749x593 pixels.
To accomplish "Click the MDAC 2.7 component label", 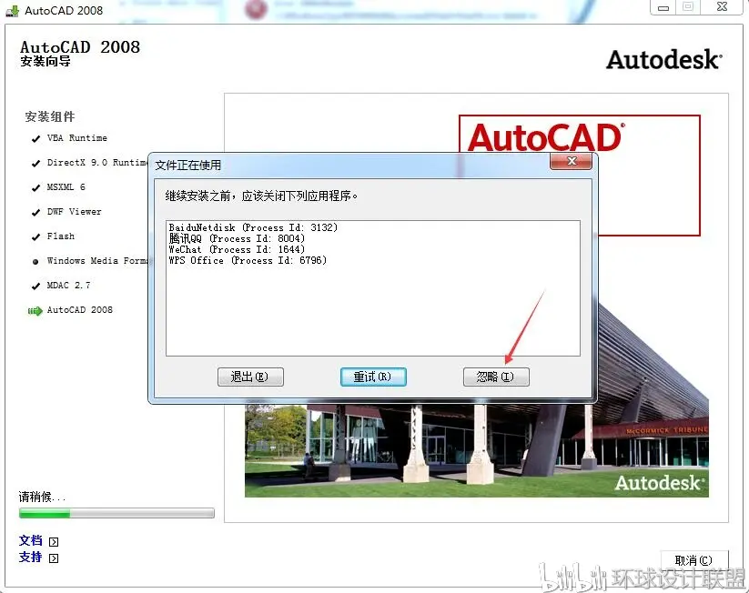I will tap(68, 286).
